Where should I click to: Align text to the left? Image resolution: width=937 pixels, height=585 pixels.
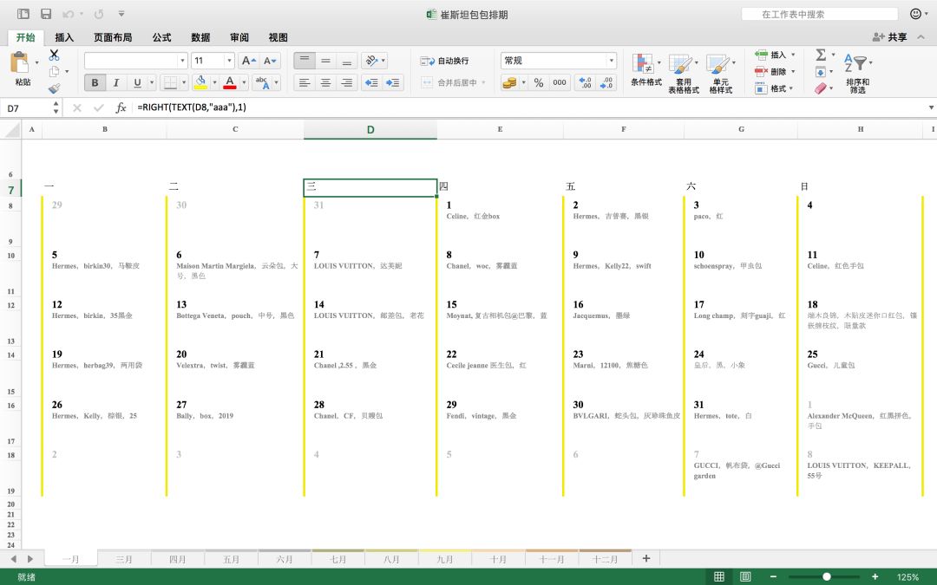[x=305, y=82]
